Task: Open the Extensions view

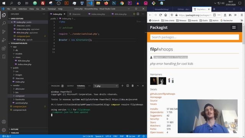Action: (x=4, y=48)
